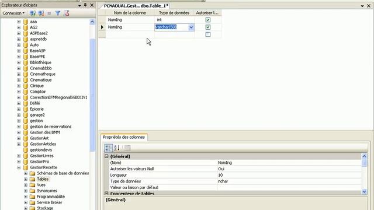Image resolution: width=374 pixels, height=210 pixels.
Task: Collapse the GestionRecette database node
Action: (19, 167)
